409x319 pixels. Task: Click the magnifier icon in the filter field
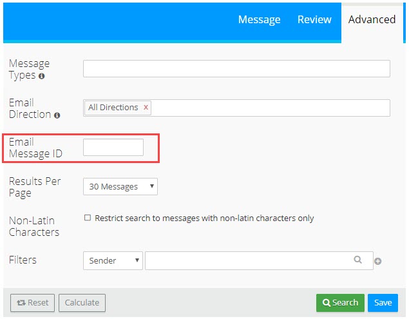358,260
